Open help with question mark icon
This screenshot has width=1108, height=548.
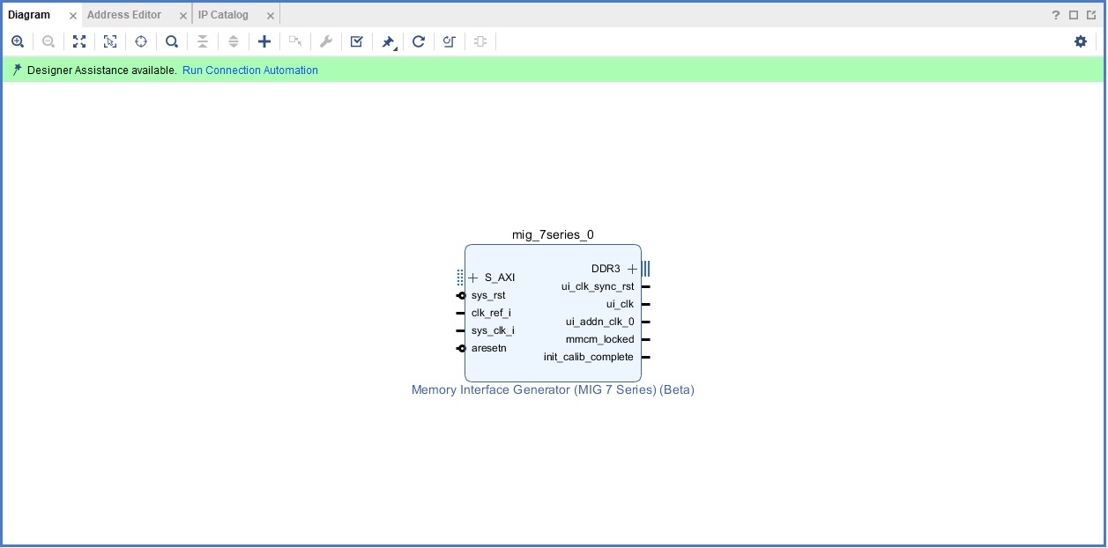pyautogui.click(x=1056, y=15)
